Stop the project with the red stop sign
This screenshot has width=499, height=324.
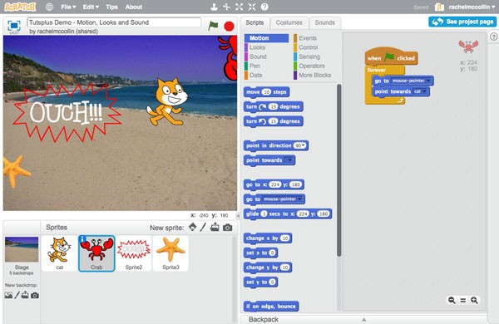tap(229, 26)
